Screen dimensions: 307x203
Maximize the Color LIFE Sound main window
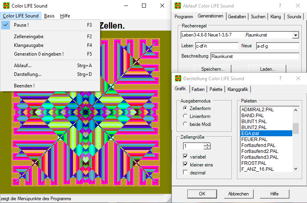click(144, 6)
